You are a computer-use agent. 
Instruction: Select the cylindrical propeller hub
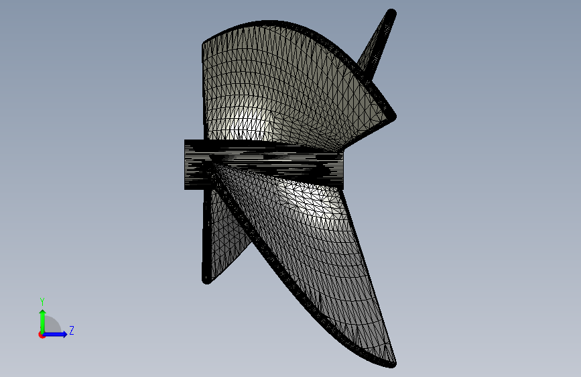(264, 165)
